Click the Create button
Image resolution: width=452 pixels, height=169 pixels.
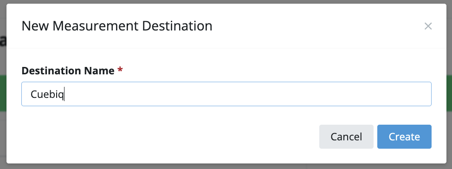[404, 137]
